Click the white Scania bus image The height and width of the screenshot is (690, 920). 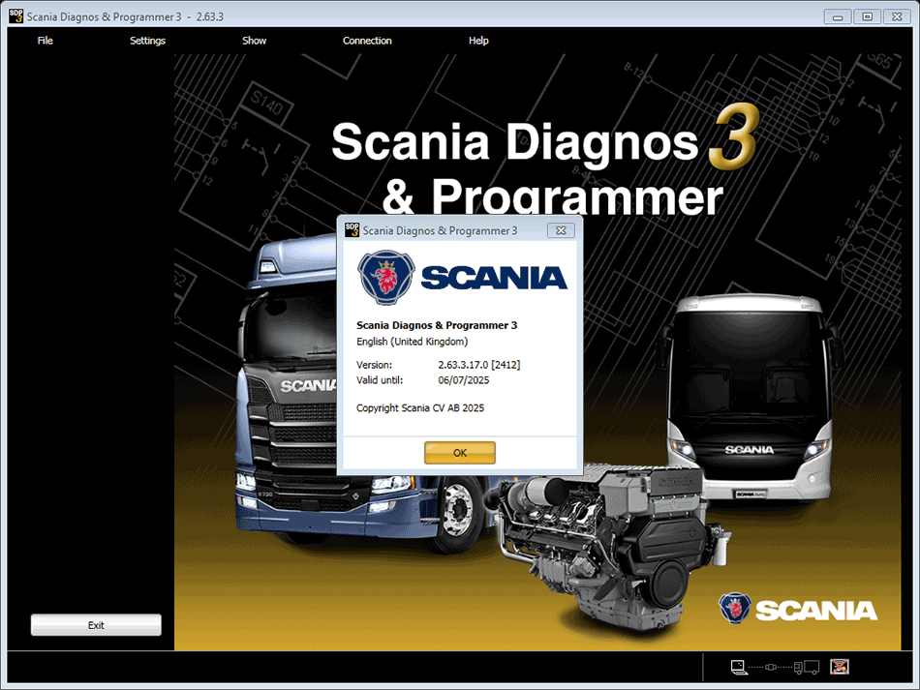pyautogui.click(x=750, y=399)
